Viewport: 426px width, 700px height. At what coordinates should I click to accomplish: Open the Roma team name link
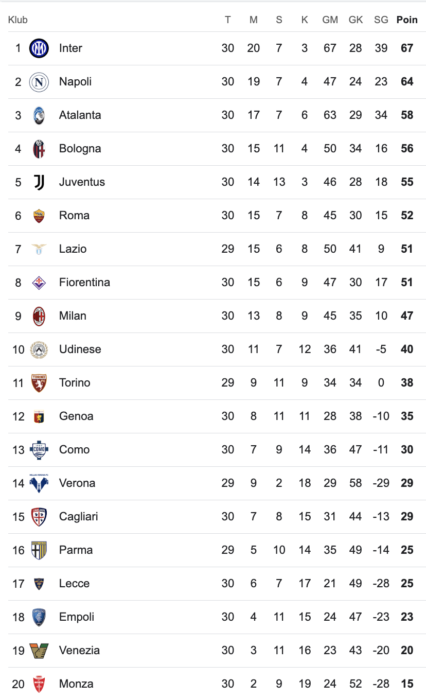point(74,216)
